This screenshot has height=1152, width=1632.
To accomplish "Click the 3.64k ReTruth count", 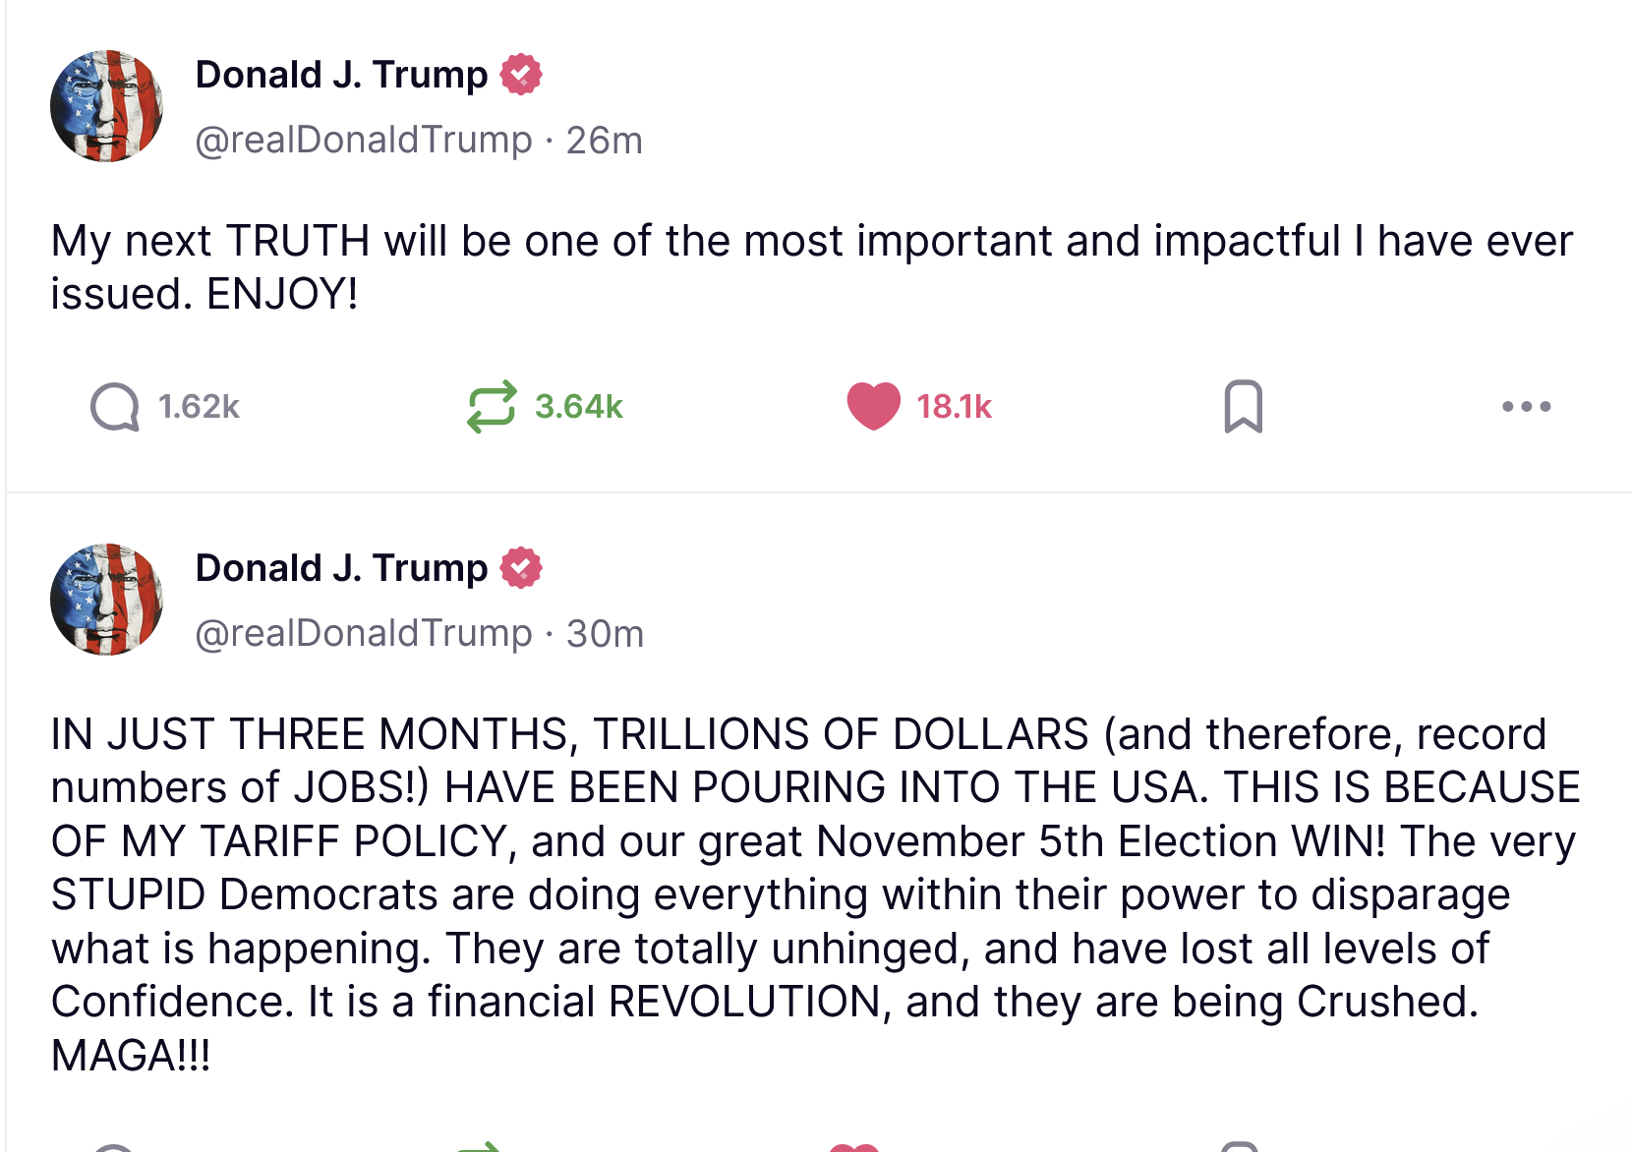I will tap(578, 407).
